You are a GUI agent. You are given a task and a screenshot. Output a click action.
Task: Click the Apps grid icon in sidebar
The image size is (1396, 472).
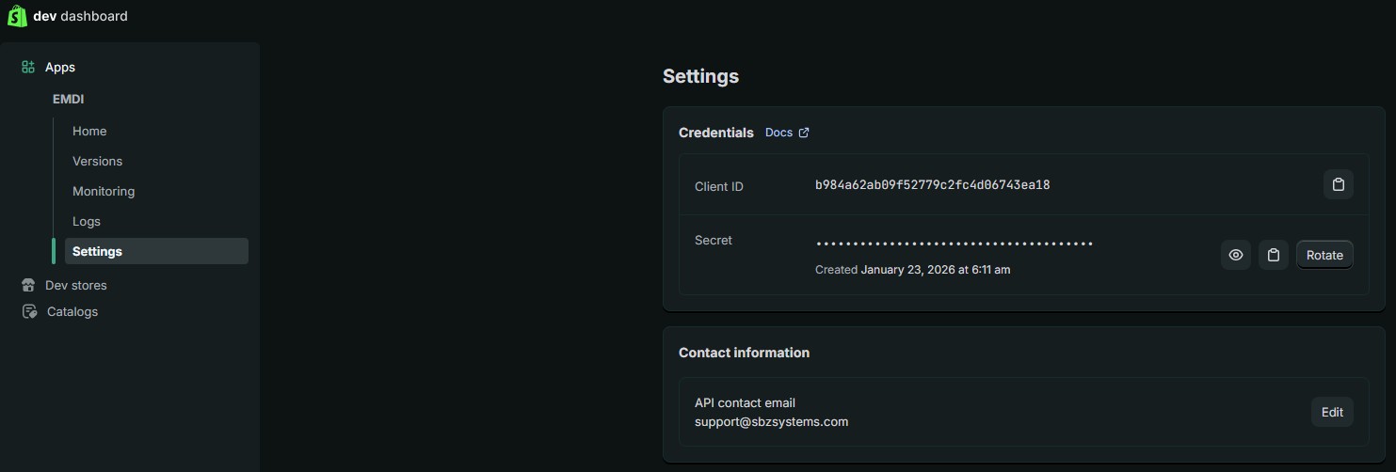click(x=28, y=68)
